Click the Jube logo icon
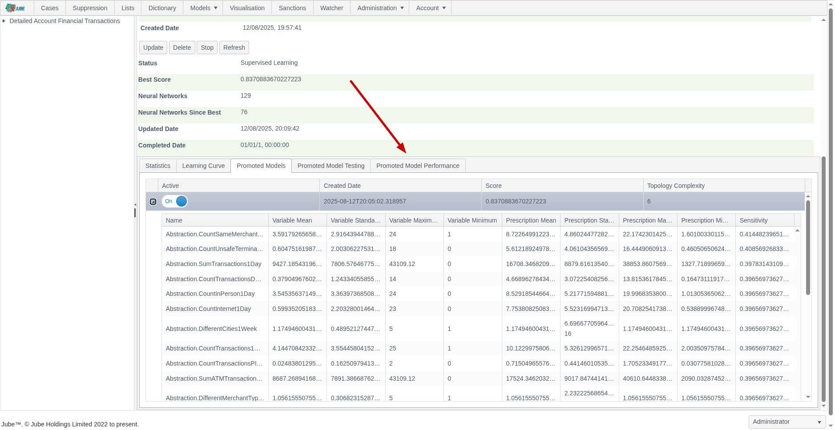835x430 pixels. coord(16,8)
